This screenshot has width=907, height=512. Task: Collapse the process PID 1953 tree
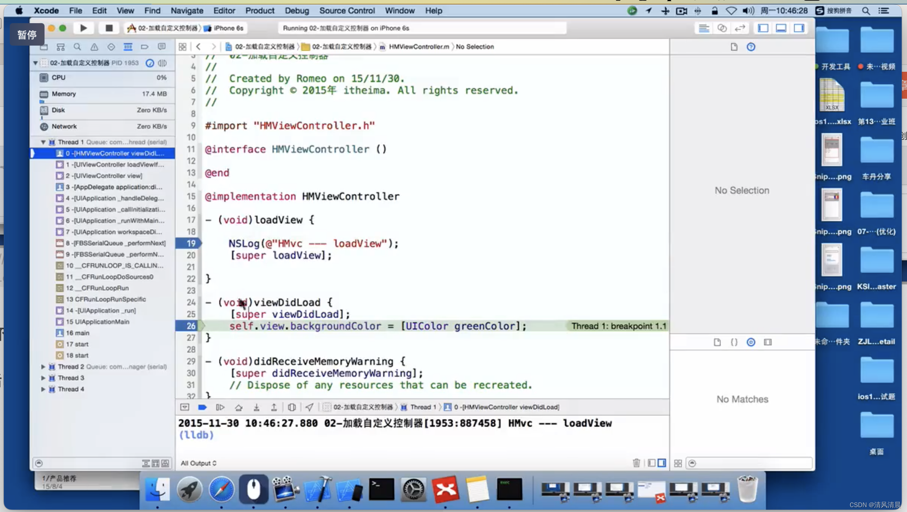pos(35,63)
